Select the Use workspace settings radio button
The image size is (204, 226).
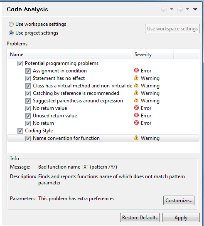coord(11,24)
